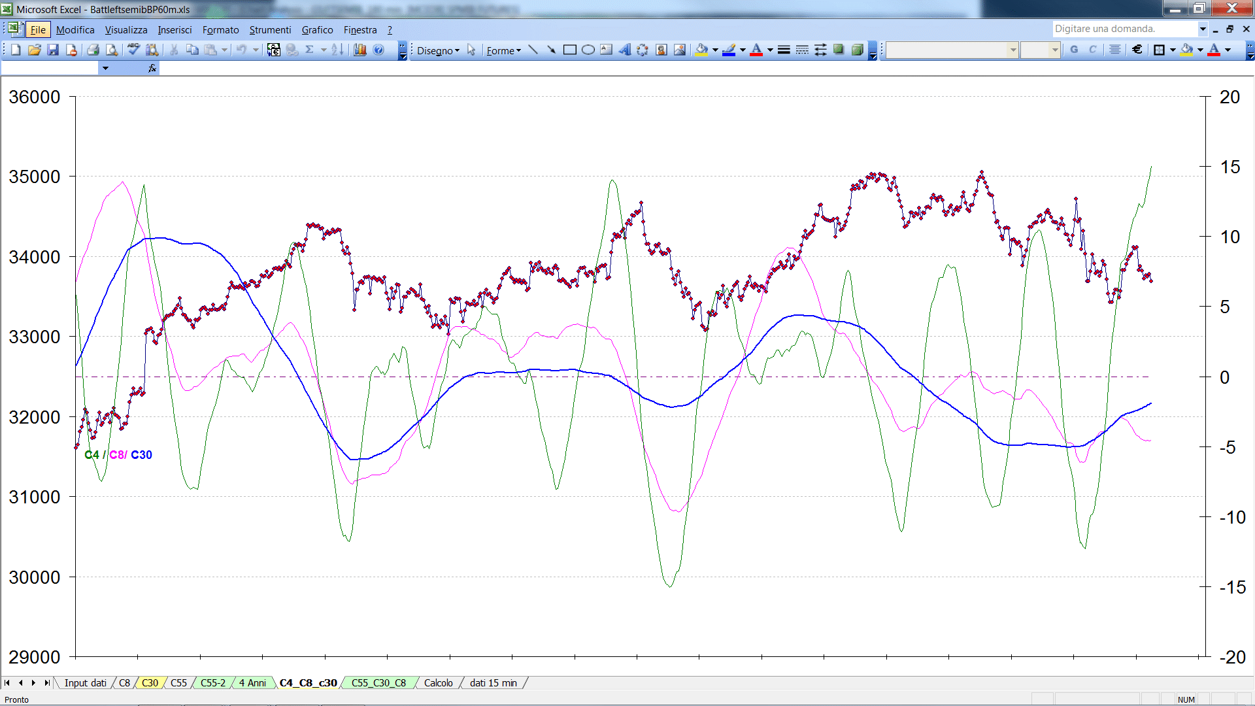Screen dimensions: 1255x706
Task: Expand the Undo history arrow
Action: [x=256, y=50]
